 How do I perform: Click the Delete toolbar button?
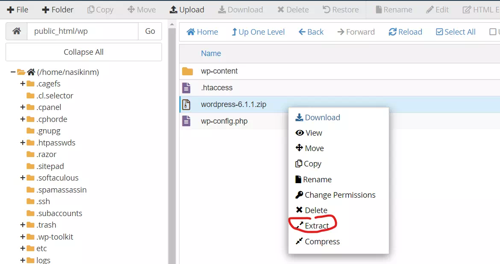(293, 9)
